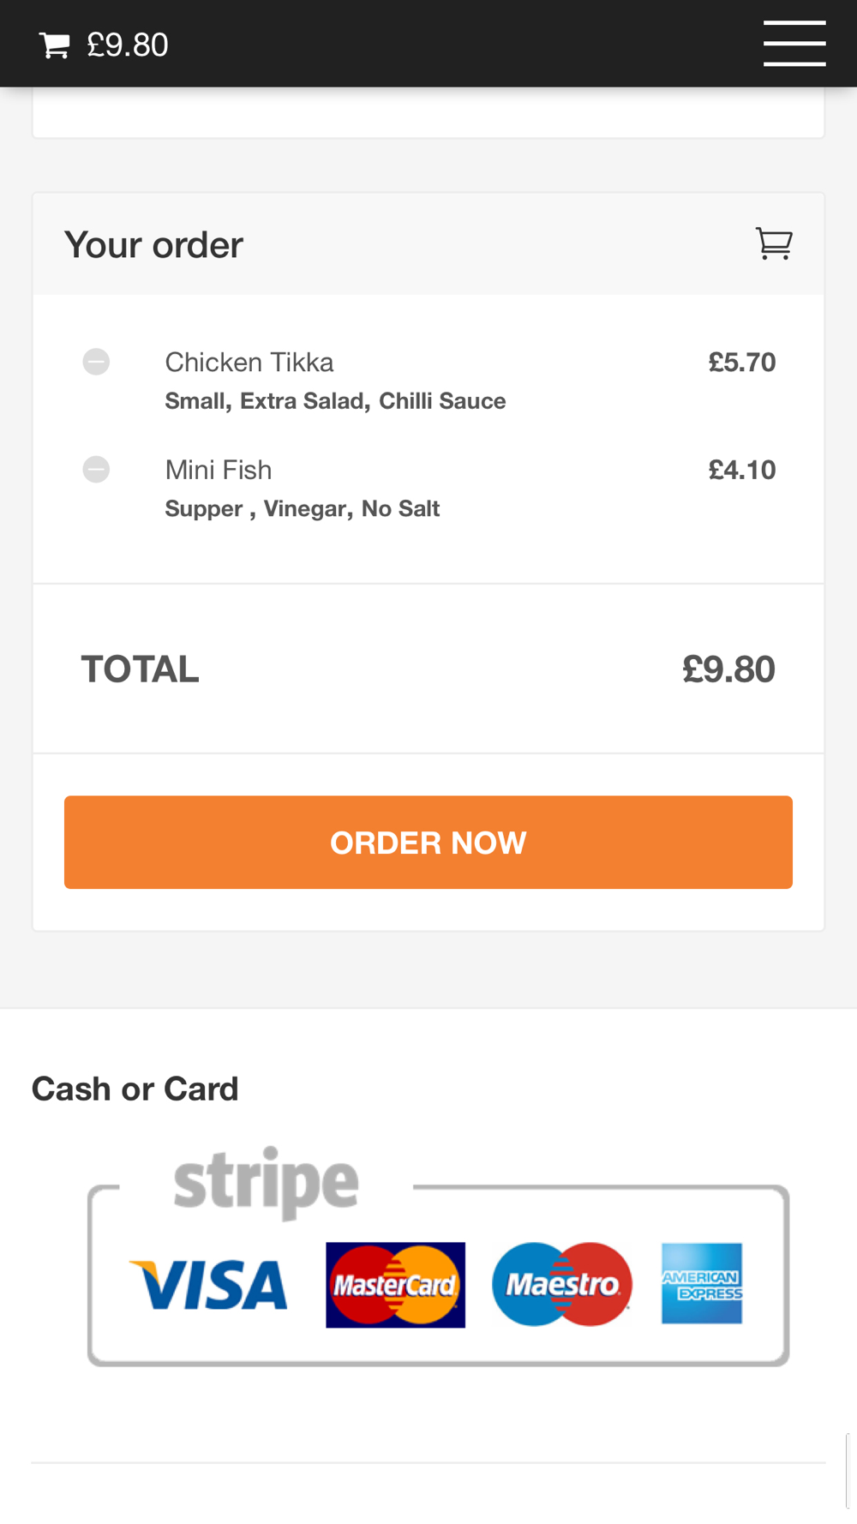This screenshot has width=857, height=1524.
Task: Click the Cash or Card heading
Action: point(135,1089)
